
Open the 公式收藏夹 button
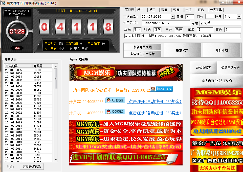coord(204,67)
